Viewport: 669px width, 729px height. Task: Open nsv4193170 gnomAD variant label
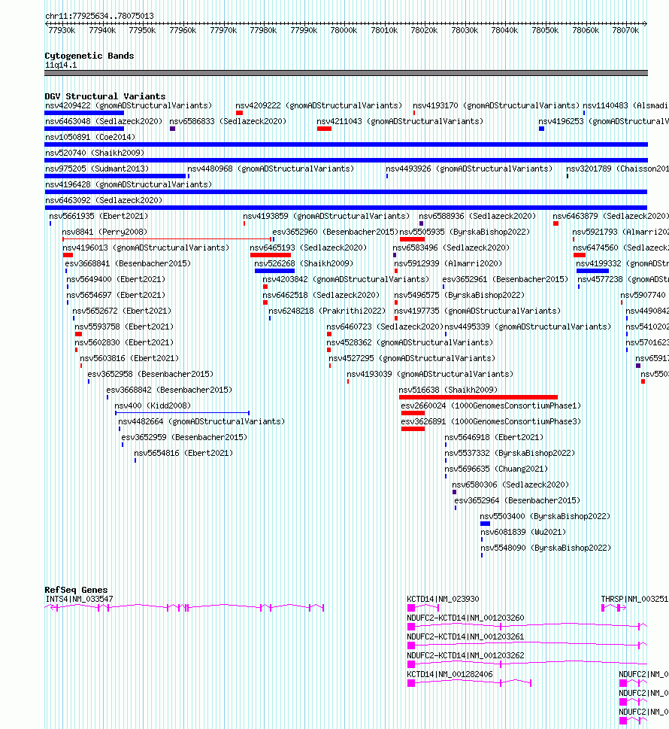496,105
